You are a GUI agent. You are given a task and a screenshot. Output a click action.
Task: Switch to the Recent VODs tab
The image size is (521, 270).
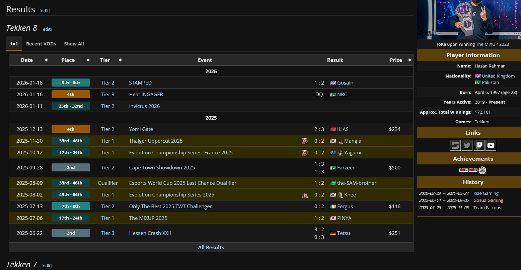click(41, 44)
